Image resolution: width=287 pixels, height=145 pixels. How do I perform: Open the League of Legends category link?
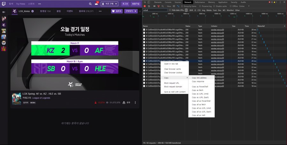coord(41,98)
